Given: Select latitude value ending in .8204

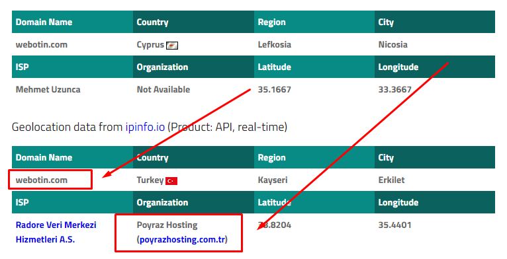Looking at the screenshot, I should [274, 225].
